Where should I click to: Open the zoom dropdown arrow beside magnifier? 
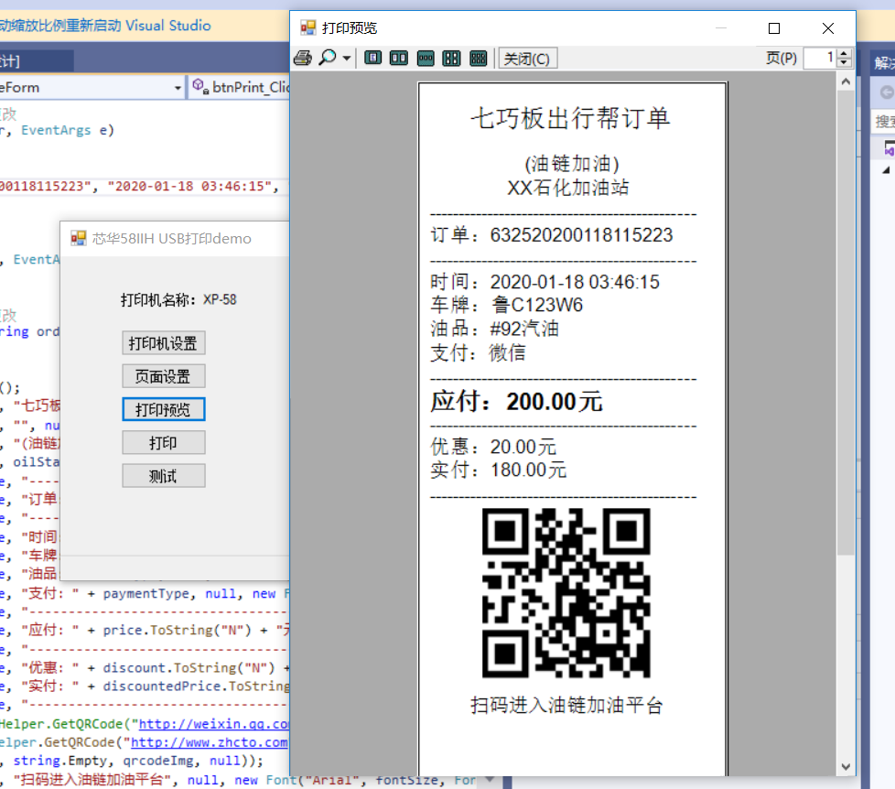tap(347, 59)
